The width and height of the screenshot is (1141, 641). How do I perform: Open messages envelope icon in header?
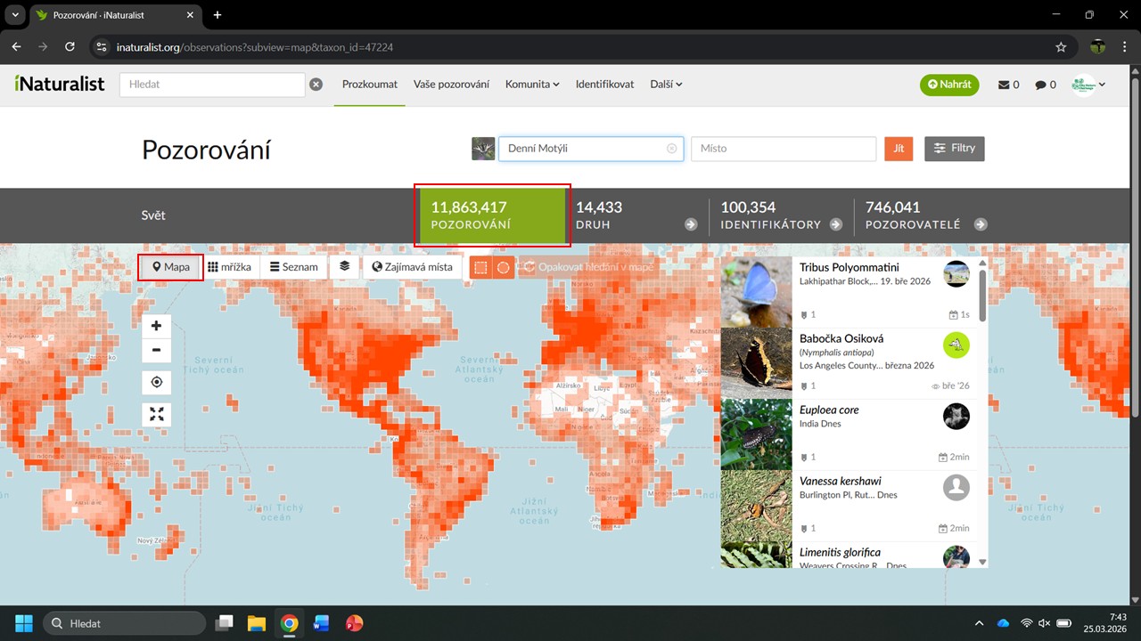pyautogui.click(x=1008, y=85)
